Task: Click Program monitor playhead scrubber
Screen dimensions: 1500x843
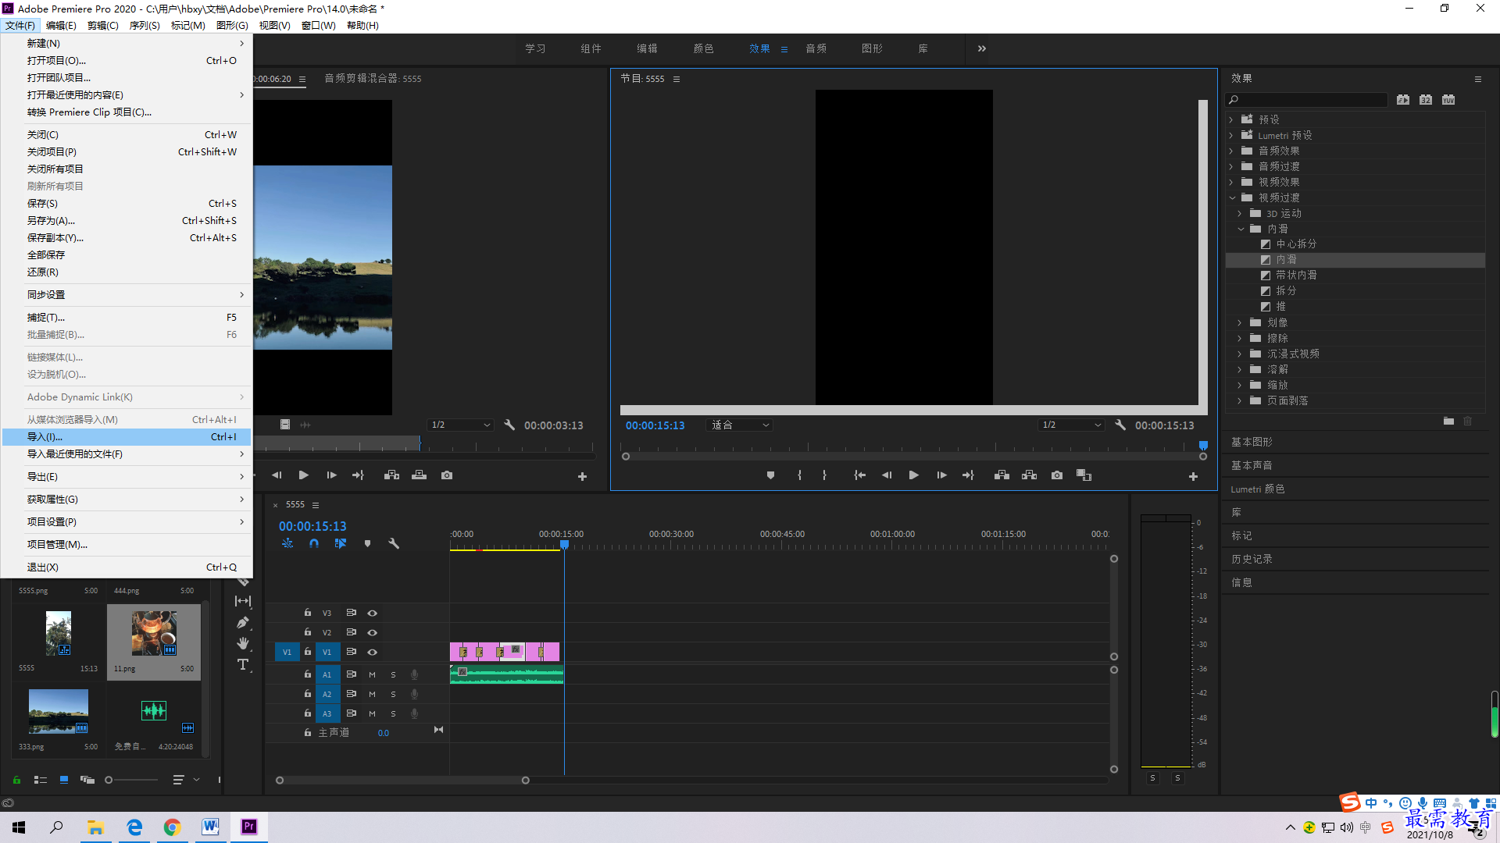Action: click(x=1203, y=446)
